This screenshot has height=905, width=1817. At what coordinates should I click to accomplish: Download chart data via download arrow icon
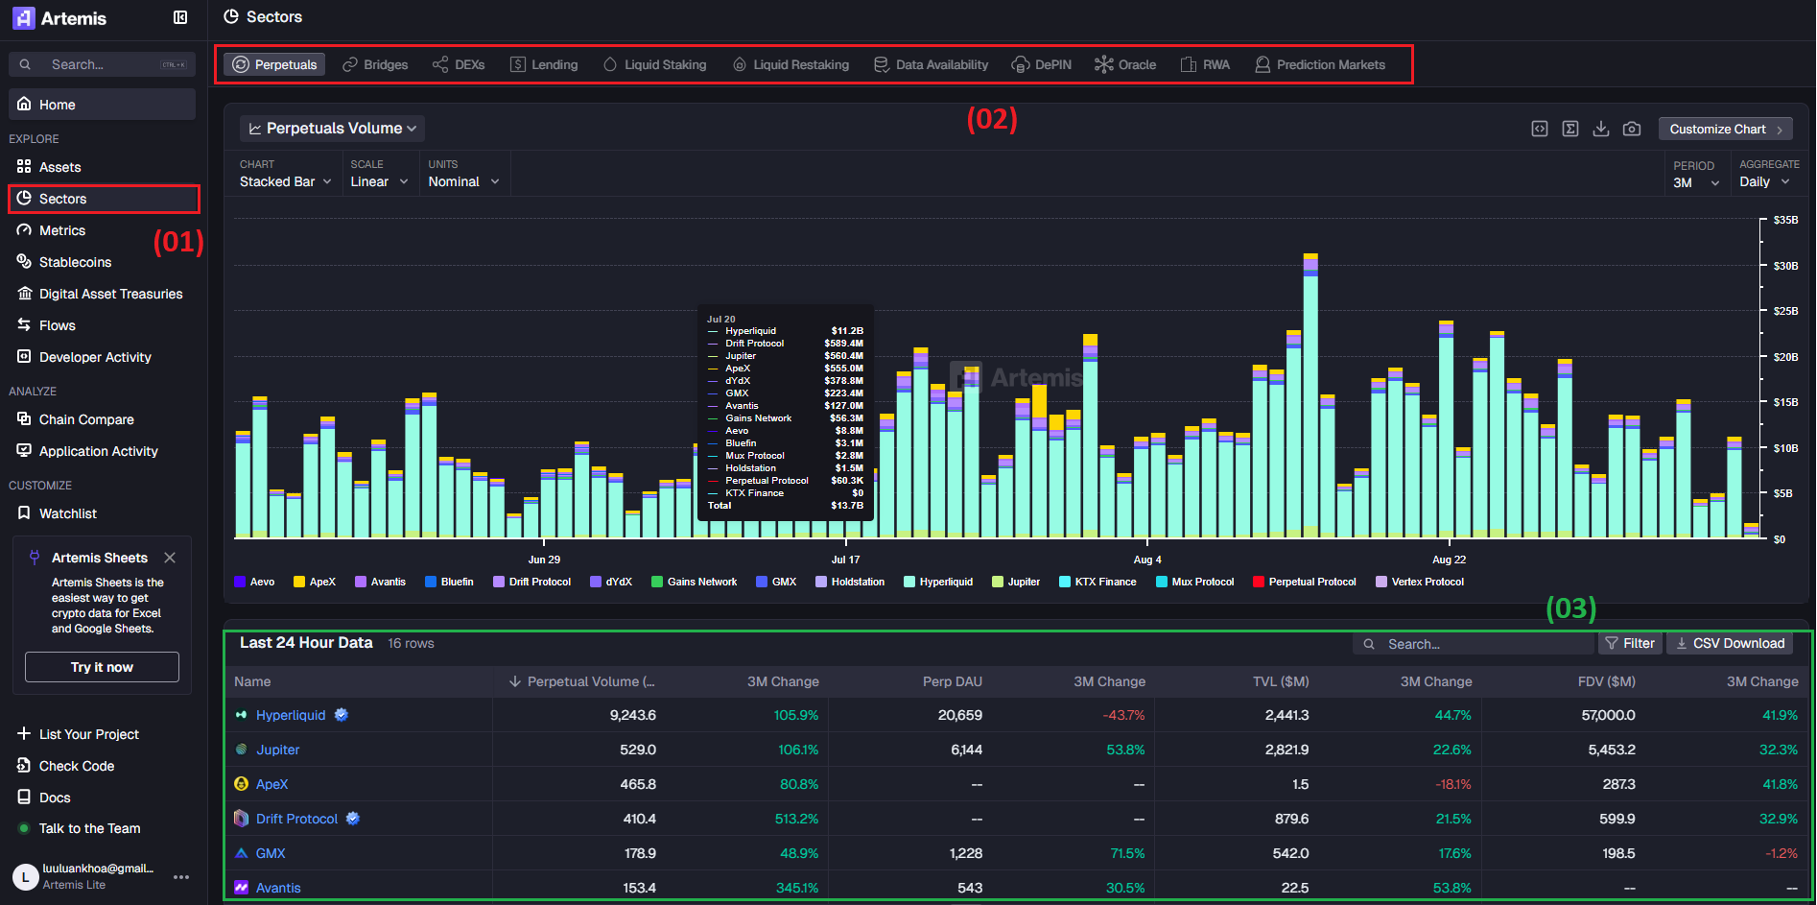[x=1601, y=129]
